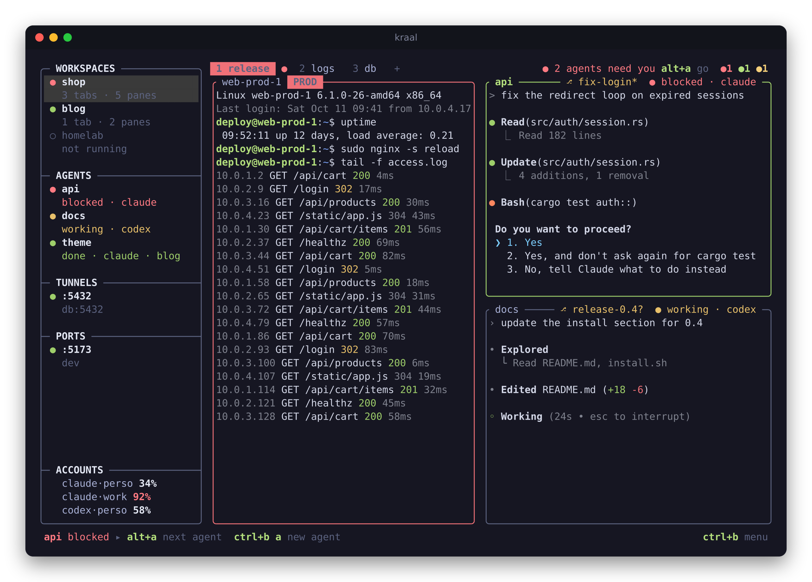Screen dimensions: 812x582
Task: Click the yellow working dot beside docs agent
Action: pyautogui.click(x=52, y=216)
